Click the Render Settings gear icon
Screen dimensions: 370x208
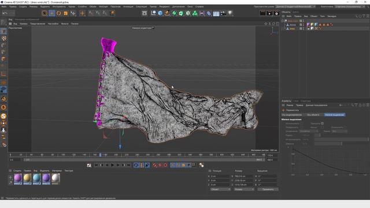(x=276, y=13)
